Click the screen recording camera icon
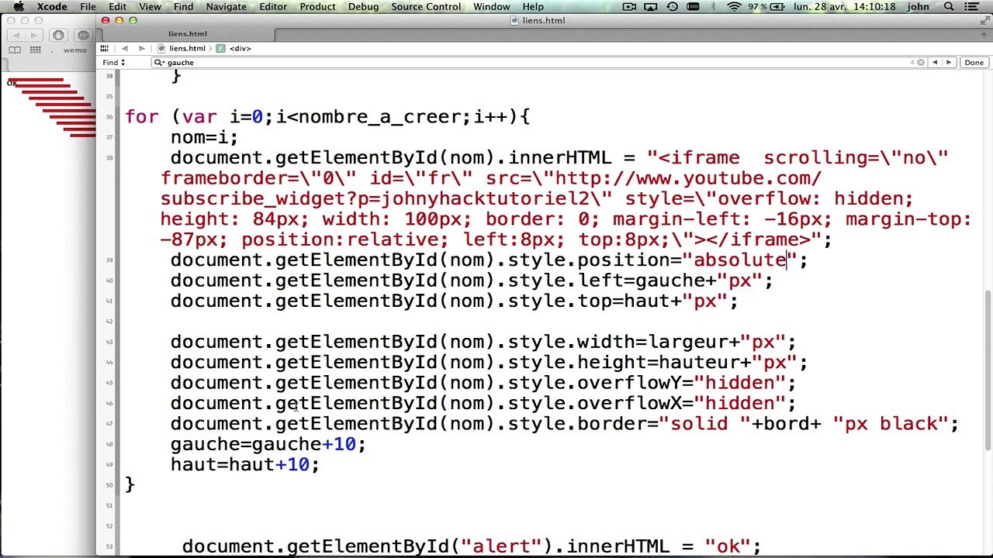The image size is (993, 558). pos(631,7)
